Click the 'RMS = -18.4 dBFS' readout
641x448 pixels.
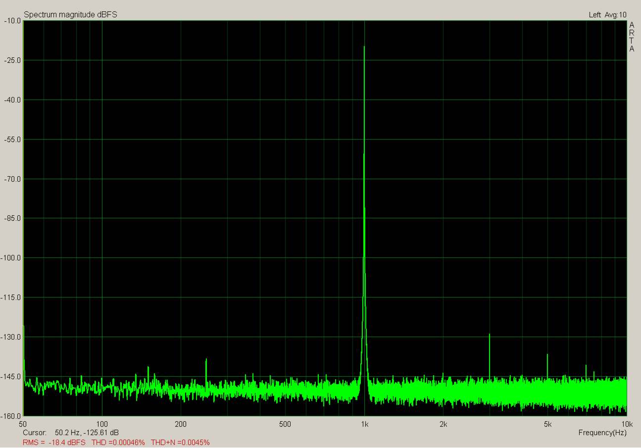54,442
